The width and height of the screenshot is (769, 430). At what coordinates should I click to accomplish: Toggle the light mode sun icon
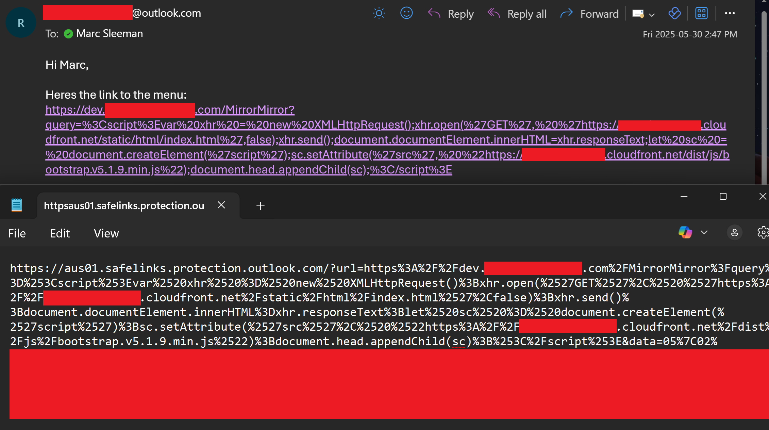[379, 14]
